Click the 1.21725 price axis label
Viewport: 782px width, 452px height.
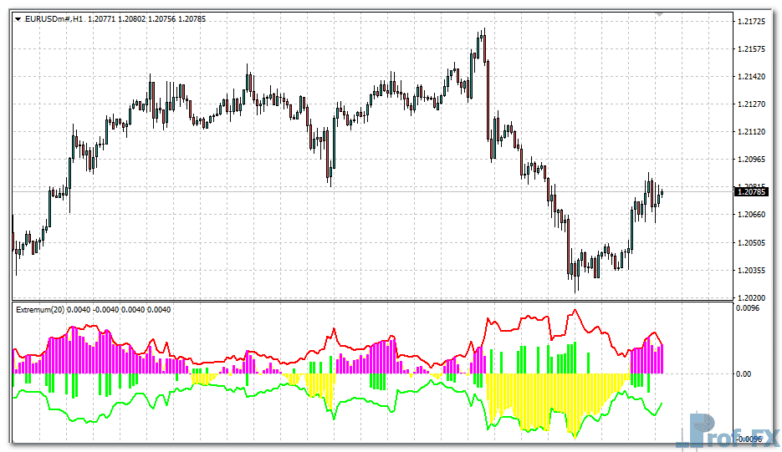[752, 21]
